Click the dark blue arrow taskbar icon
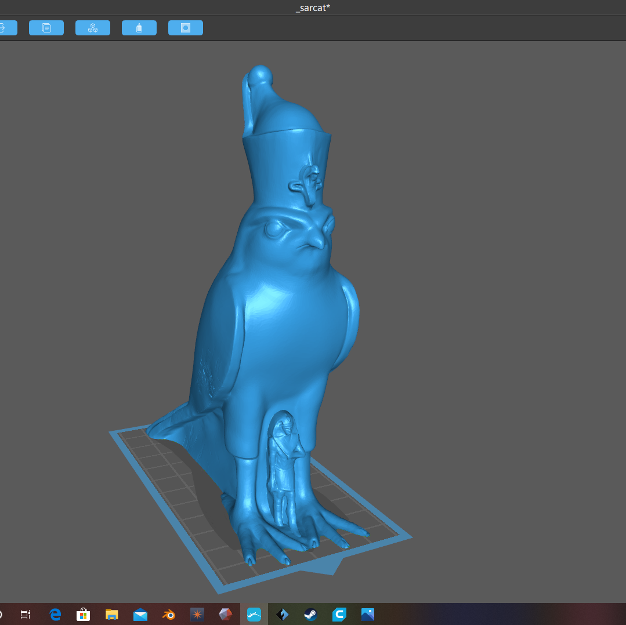The image size is (626, 625). click(x=283, y=614)
